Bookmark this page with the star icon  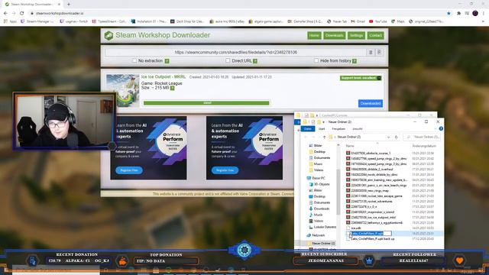(x=449, y=14)
